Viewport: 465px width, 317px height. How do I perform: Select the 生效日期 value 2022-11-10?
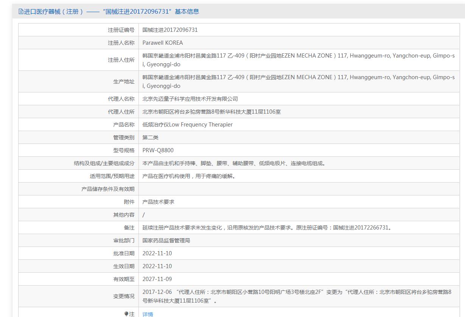coord(157,266)
